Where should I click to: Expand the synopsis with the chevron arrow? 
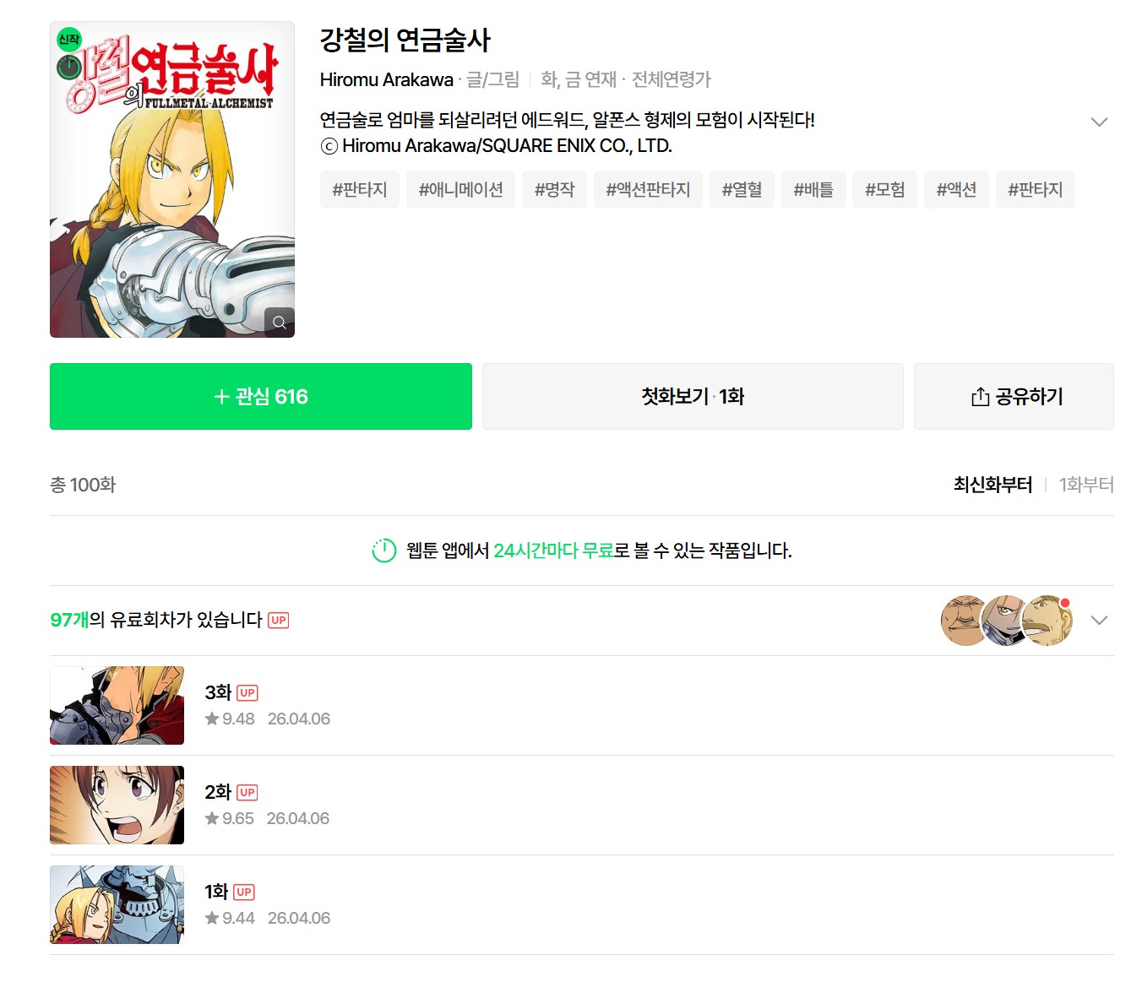point(1099,122)
